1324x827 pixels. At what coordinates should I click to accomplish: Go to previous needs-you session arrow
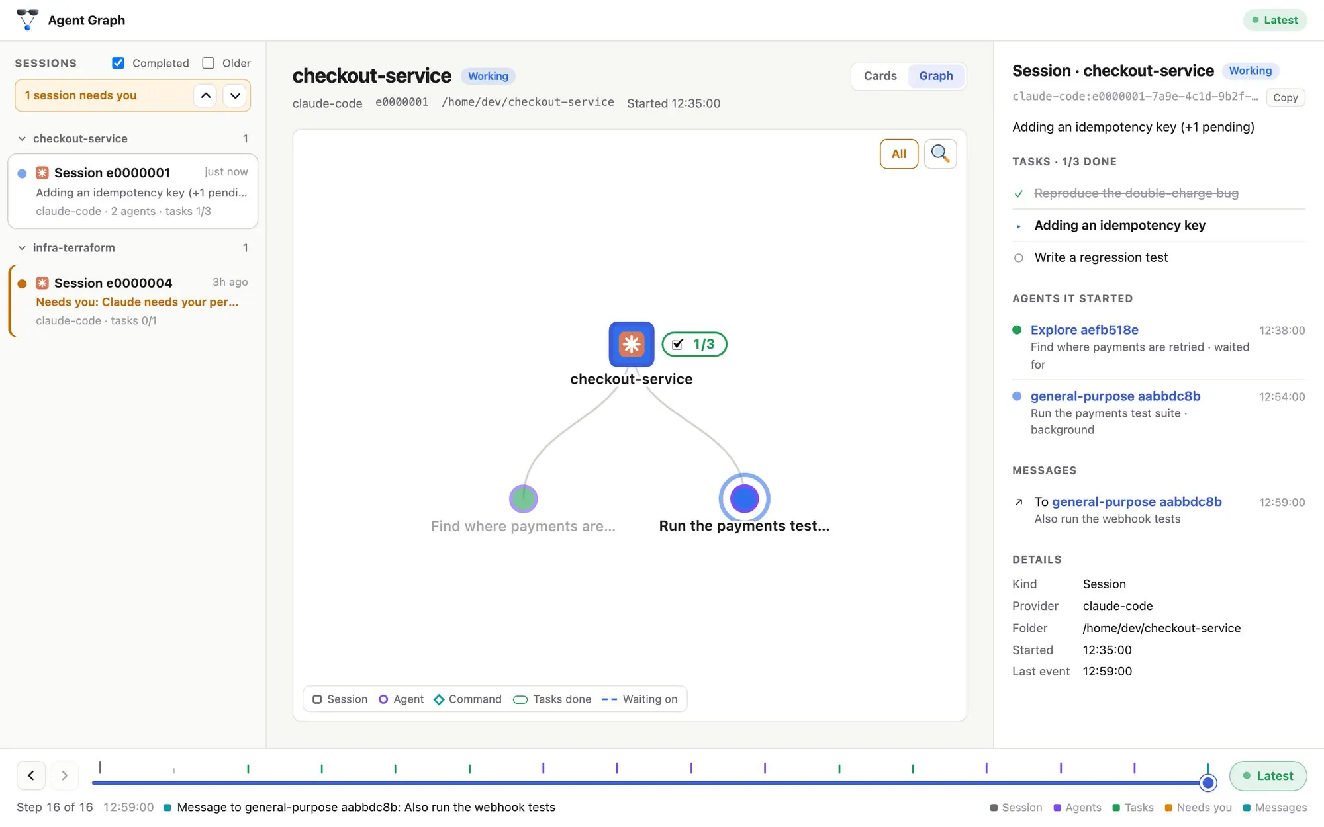(206, 95)
